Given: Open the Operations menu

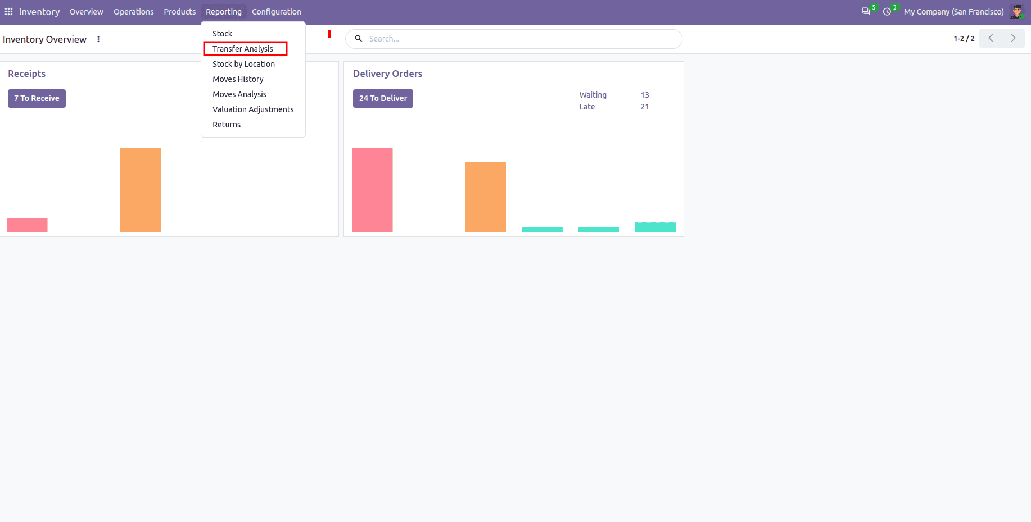Looking at the screenshot, I should 134,12.
